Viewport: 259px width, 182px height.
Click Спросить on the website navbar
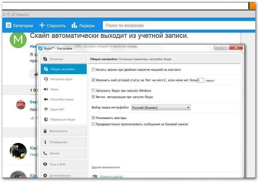click(52, 26)
